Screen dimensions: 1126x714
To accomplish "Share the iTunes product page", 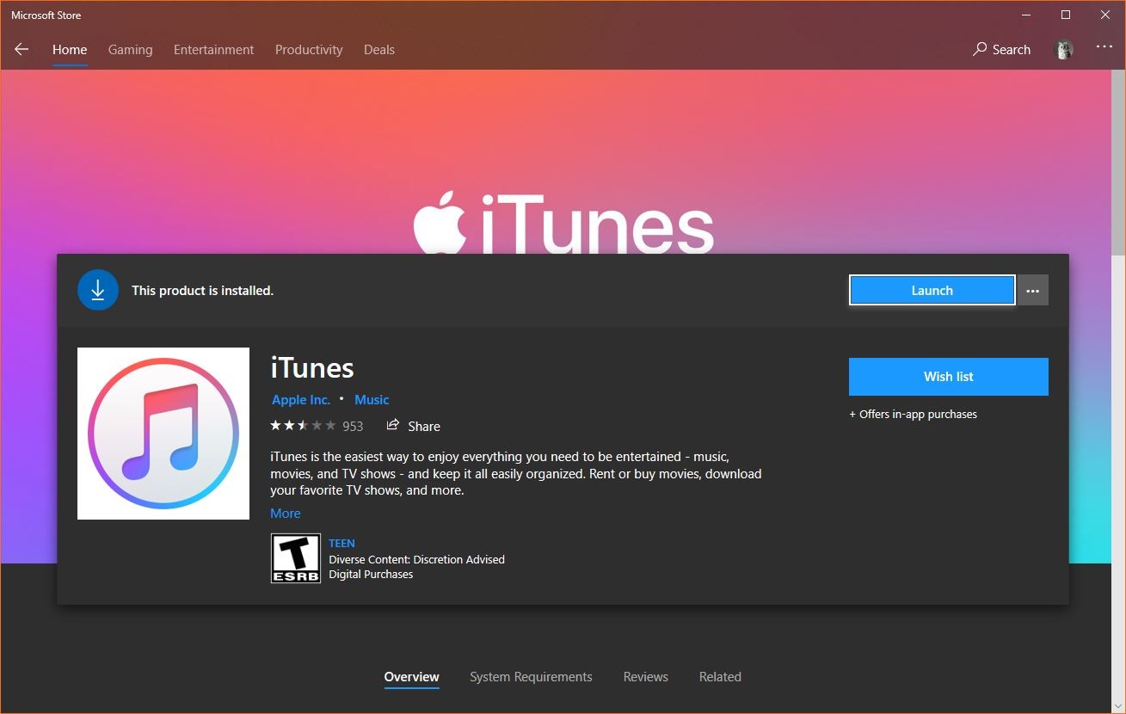I will (414, 426).
